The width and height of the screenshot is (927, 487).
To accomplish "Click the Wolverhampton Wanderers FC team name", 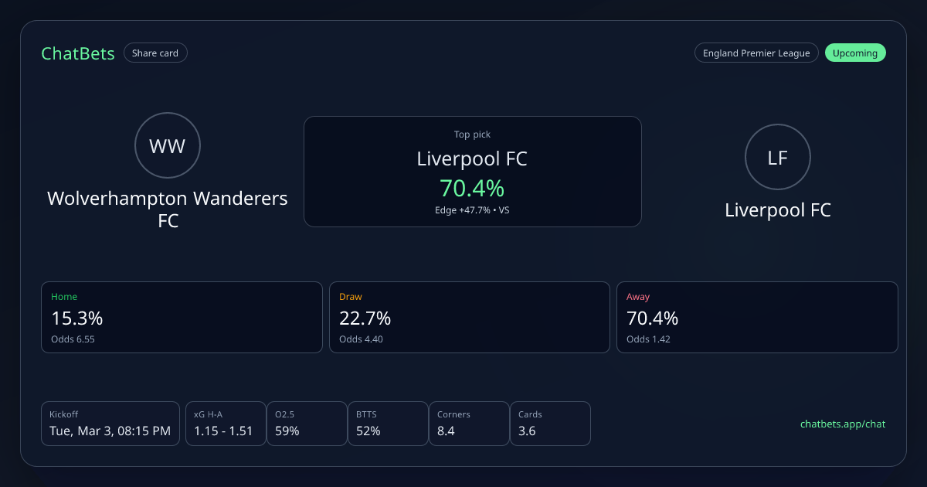I will [168, 209].
